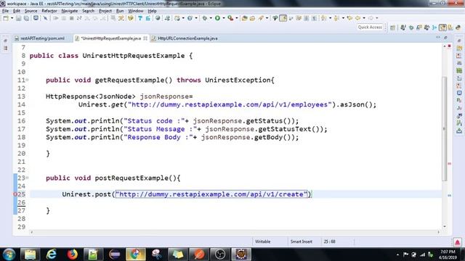The image size is (465, 261).
Task: Open the Project menu
Action: pos(105,11)
